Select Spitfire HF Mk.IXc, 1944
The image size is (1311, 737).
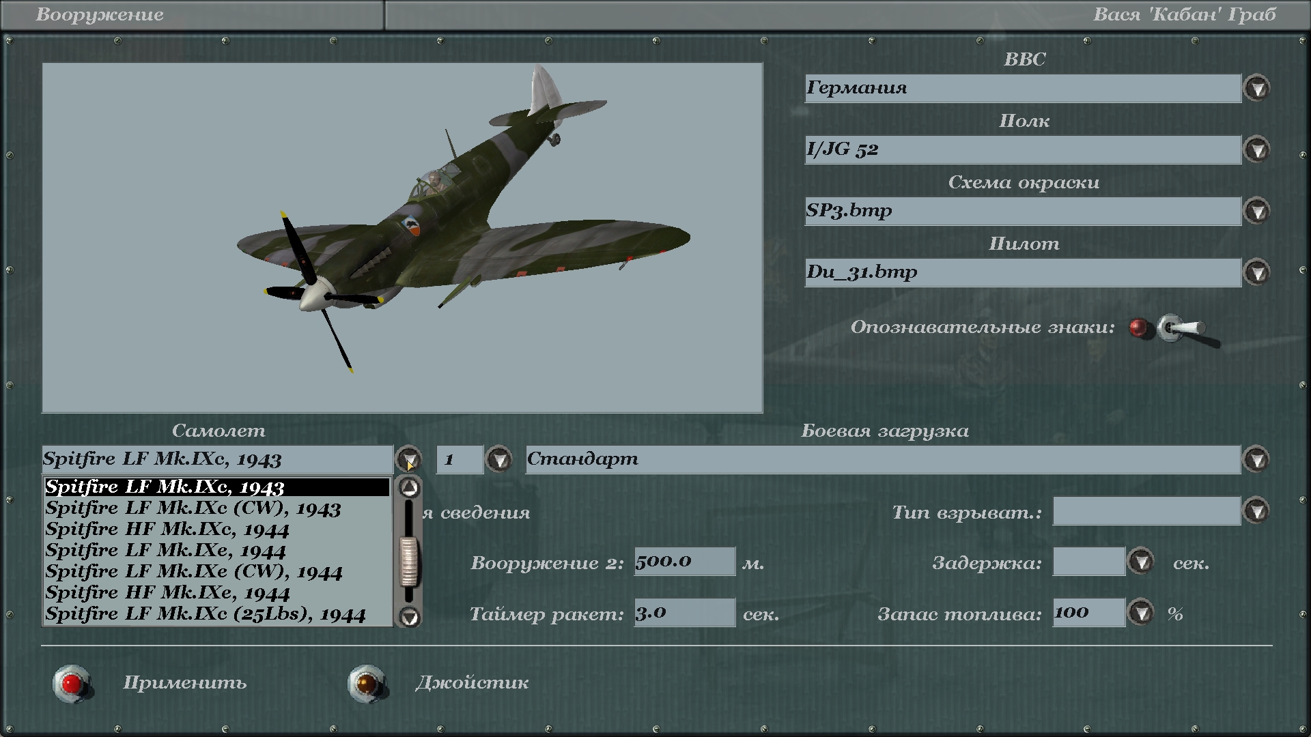coord(217,530)
